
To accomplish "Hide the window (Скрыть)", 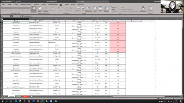I will pyautogui.click(x=112, y=9).
